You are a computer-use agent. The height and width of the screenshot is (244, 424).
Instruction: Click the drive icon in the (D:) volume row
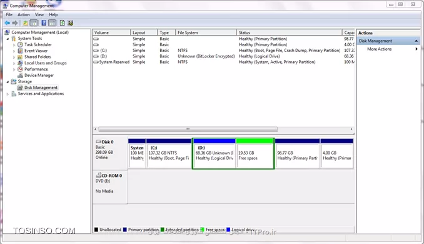96,56
